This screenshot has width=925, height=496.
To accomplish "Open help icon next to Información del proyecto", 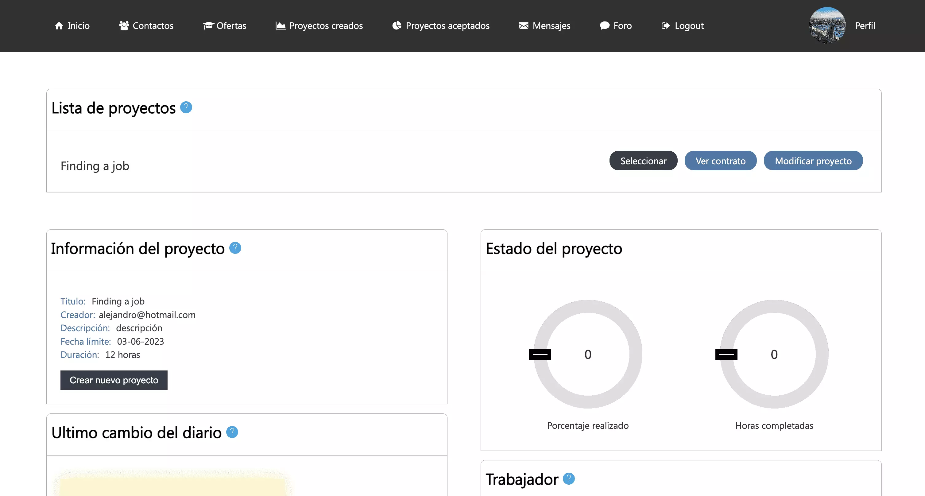I will click(x=235, y=248).
